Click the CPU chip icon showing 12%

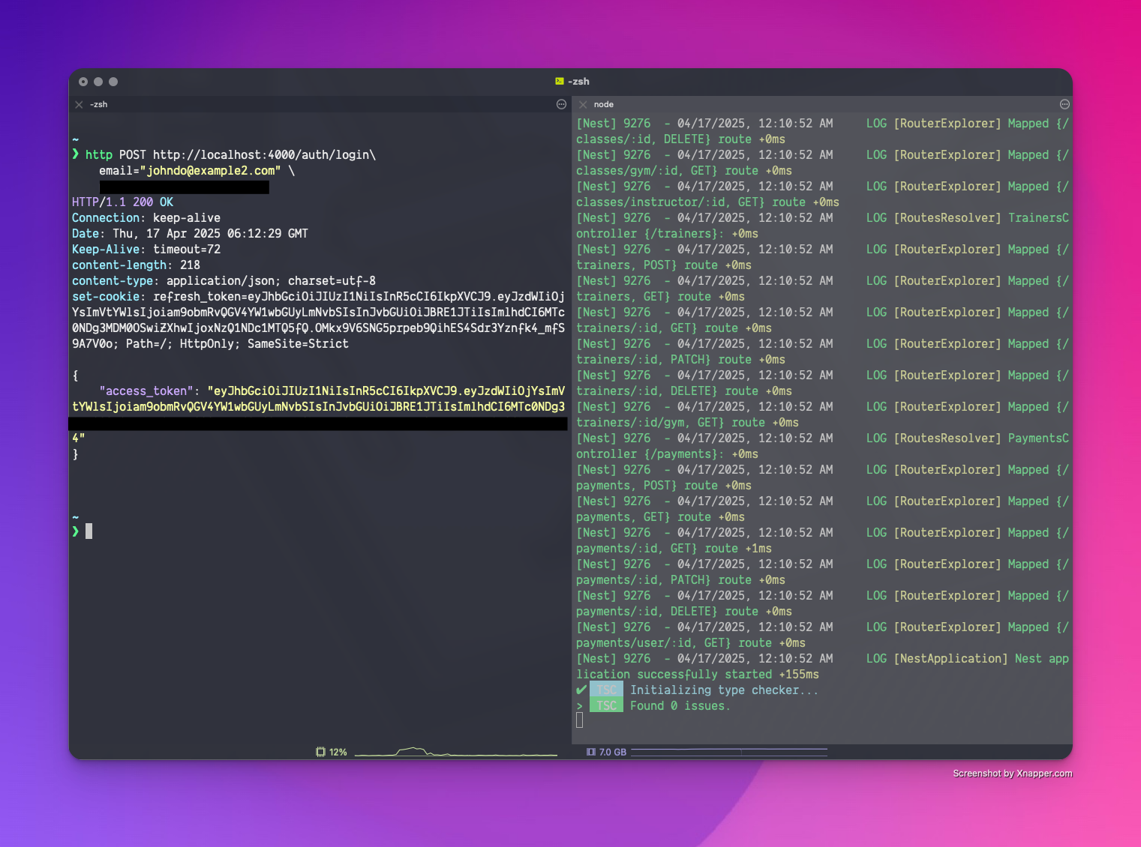tap(320, 752)
